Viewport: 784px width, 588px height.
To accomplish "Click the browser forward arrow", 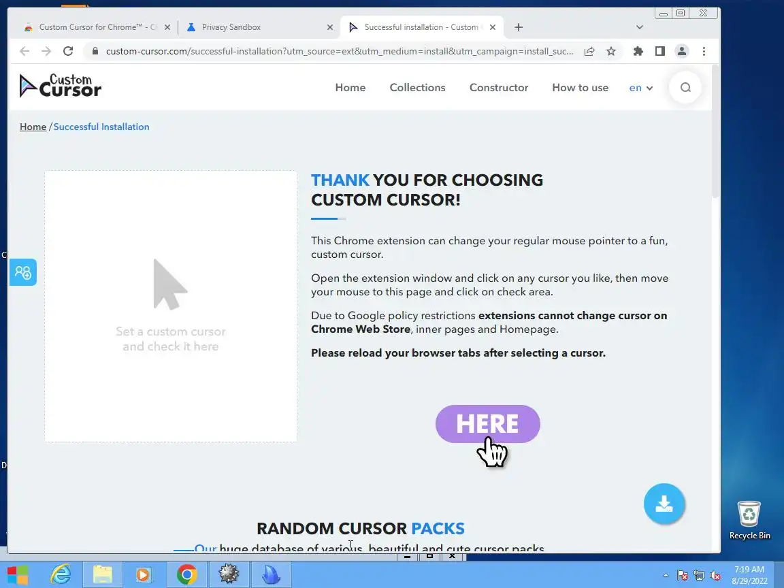I will click(46, 51).
